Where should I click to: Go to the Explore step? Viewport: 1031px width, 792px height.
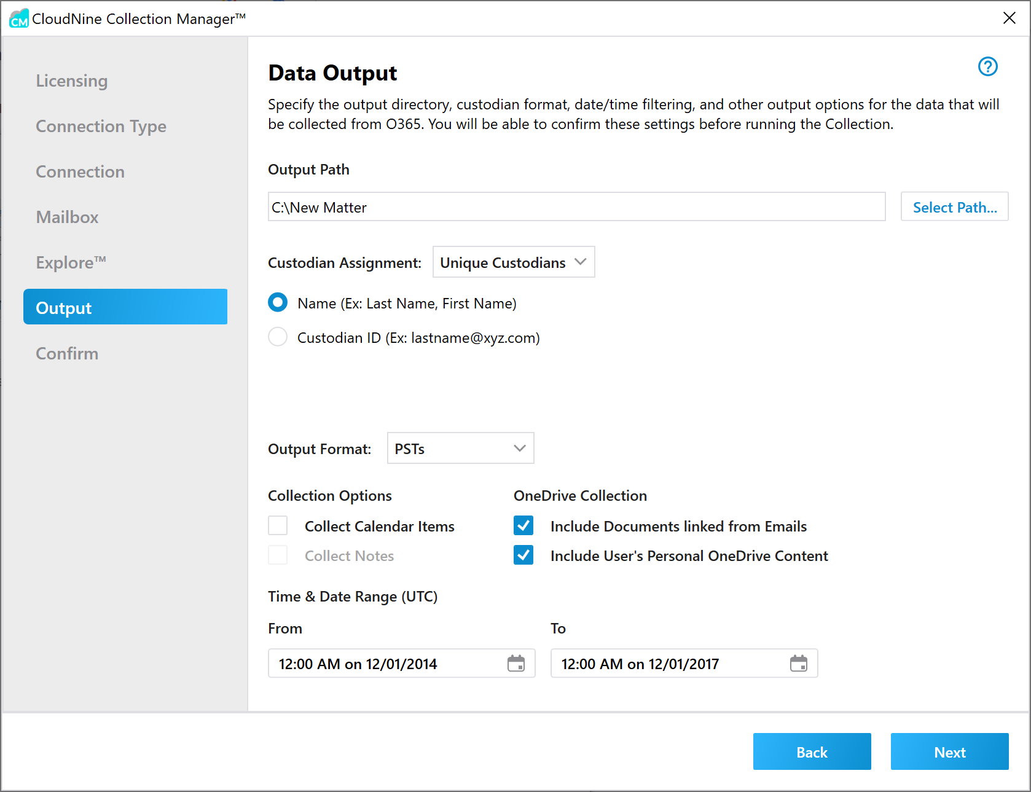[71, 262]
